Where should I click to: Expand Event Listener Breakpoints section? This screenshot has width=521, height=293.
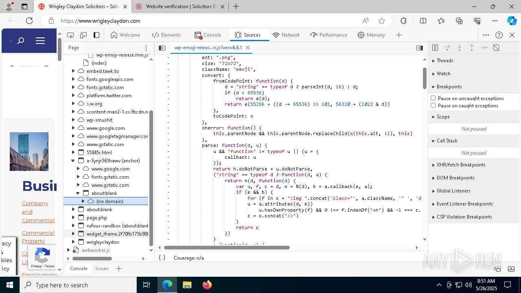475,204
